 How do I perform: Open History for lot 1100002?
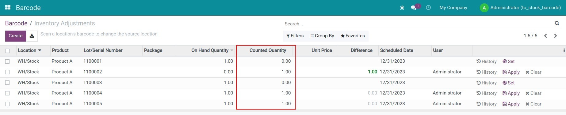(x=487, y=72)
